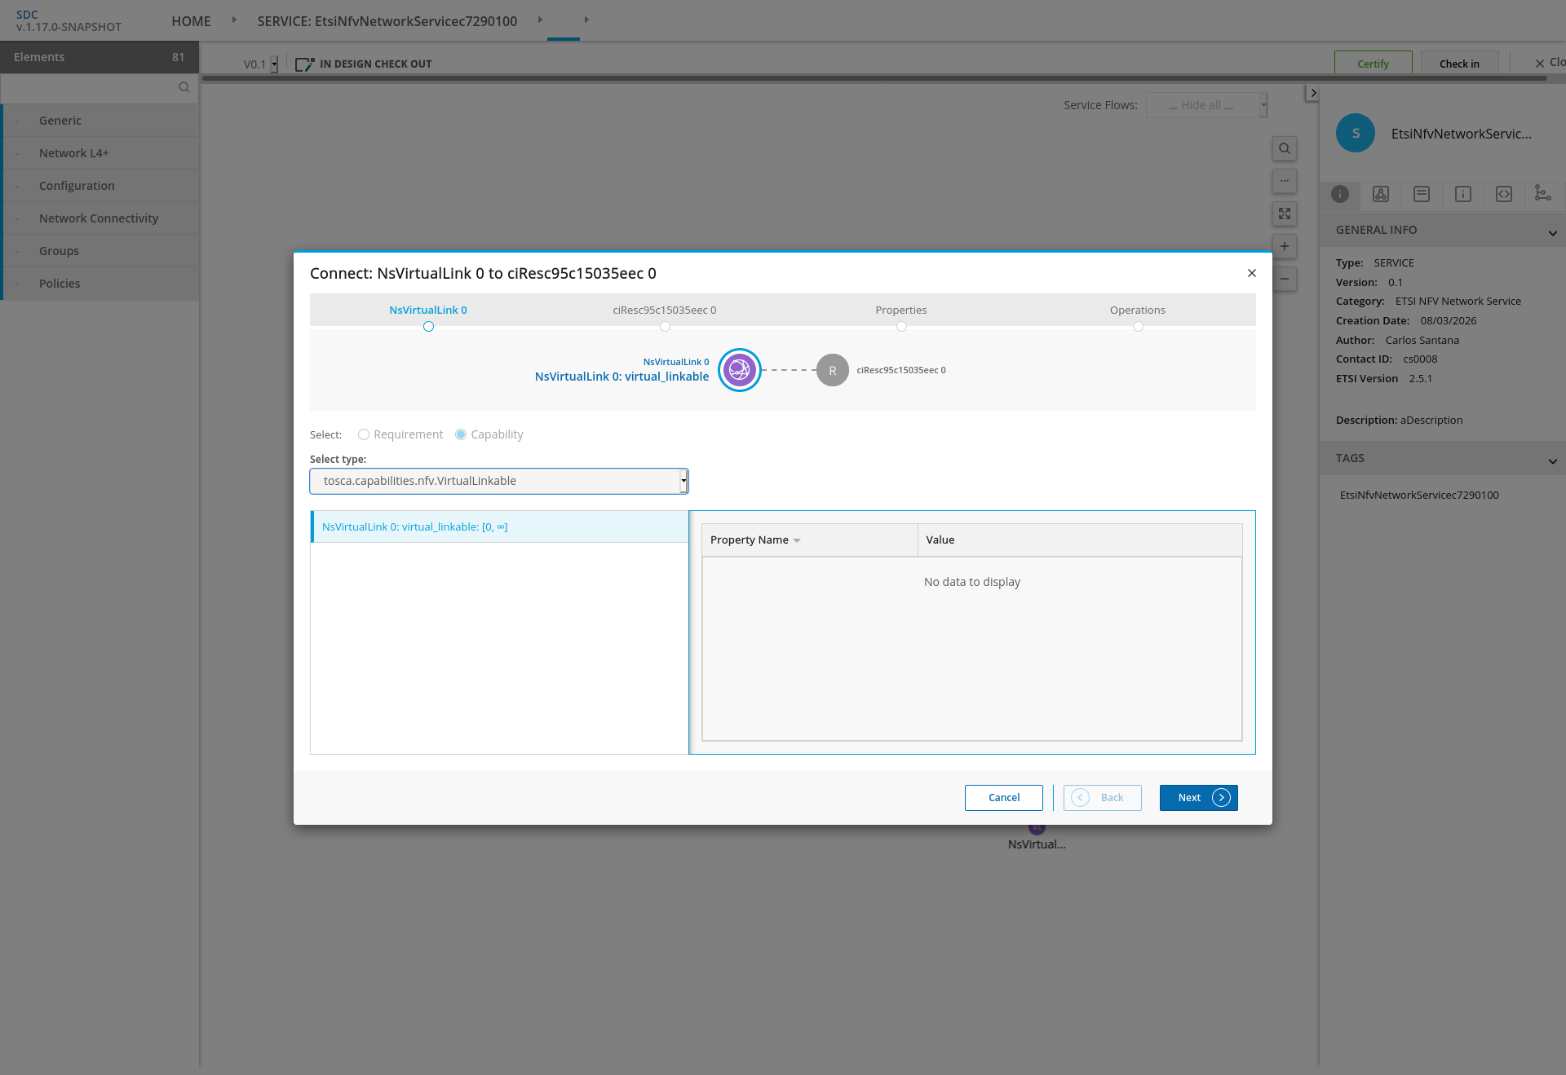Select the Capability radio button
This screenshot has width=1566, height=1075.
pos(461,434)
